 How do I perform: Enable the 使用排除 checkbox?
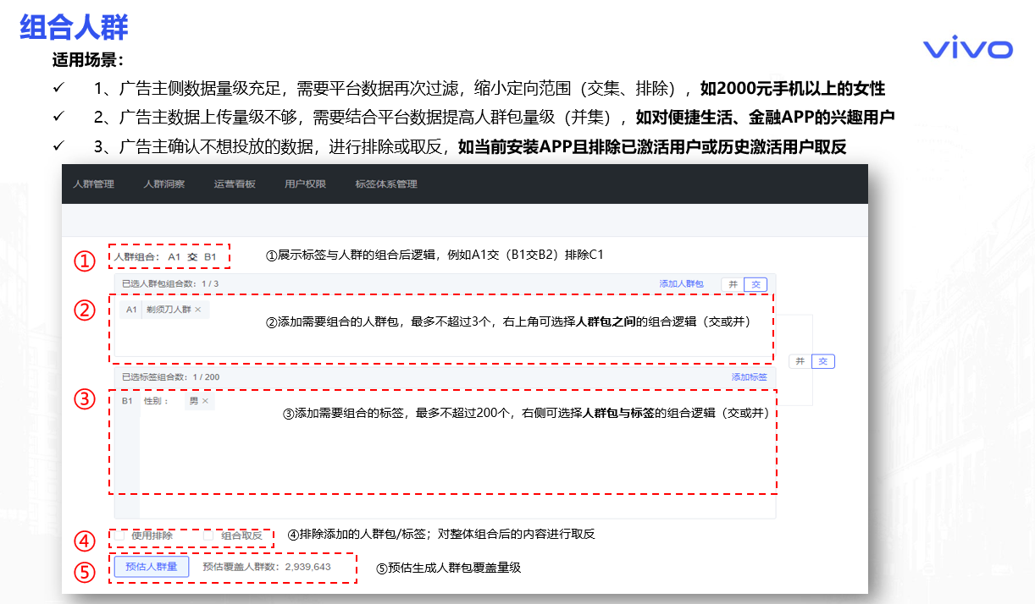pyautogui.click(x=120, y=535)
